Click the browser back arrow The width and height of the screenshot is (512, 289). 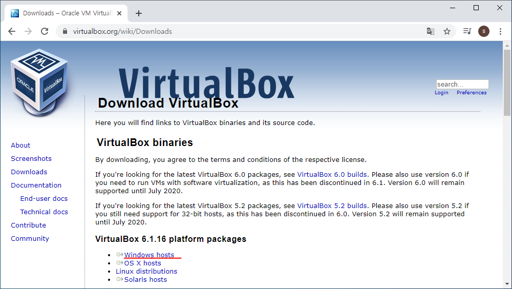point(12,31)
